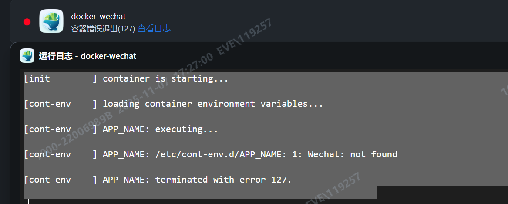Screen dimensions: 508x204
Task: Click "loading container environment variables..." log text
Action: (213, 104)
